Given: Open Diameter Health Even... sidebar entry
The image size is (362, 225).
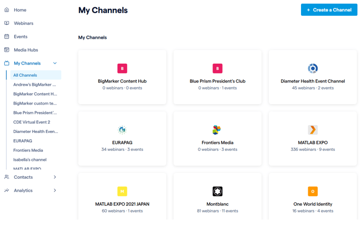Looking at the screenshot, I should [x=36, y=131].
